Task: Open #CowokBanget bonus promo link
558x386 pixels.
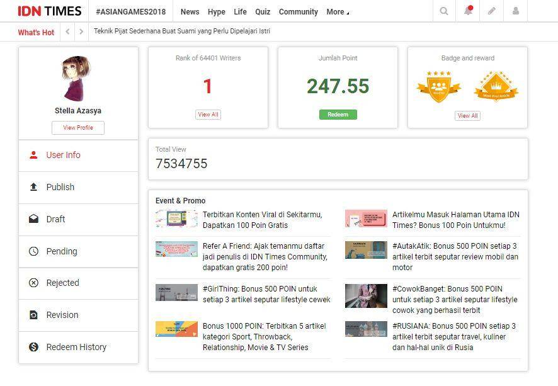Action: coord(455,299)
